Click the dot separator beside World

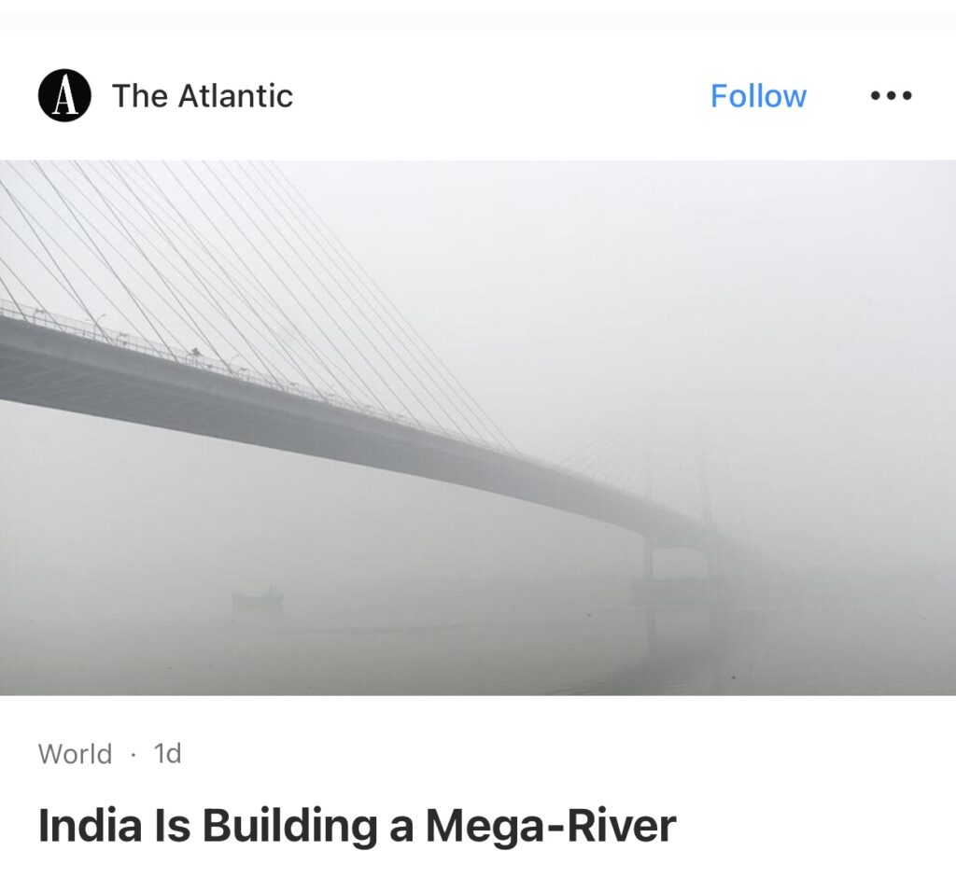click(134, 755)
